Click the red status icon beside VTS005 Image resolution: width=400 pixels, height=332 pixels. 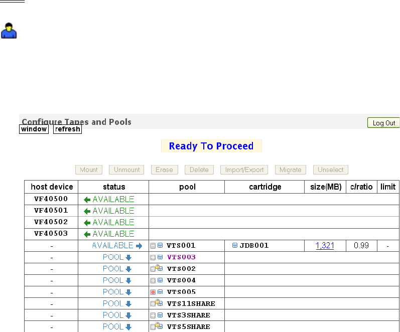pyautogui.click(x=153, y=292)
